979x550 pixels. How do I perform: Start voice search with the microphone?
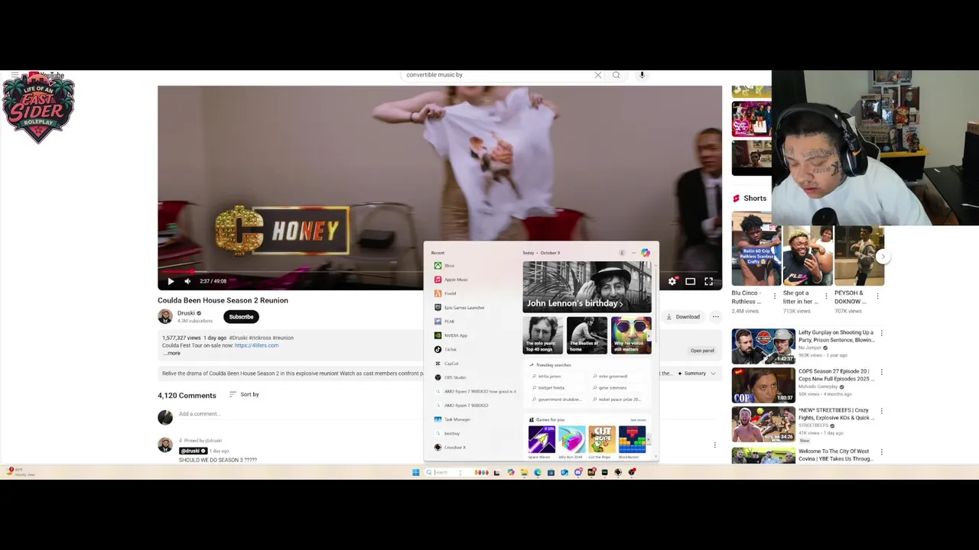point(642,75)
